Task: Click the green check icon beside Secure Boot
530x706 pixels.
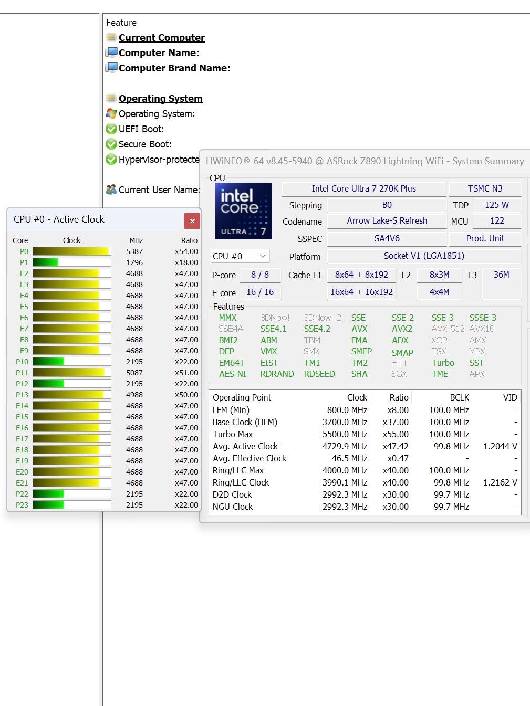Action: [x=111, y=144]
